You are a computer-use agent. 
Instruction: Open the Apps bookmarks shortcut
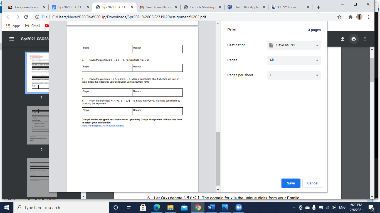(x=13, y=26)
